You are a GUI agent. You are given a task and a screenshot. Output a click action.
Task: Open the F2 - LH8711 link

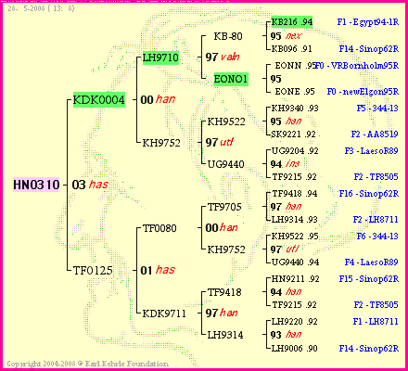tap(376, 220)
